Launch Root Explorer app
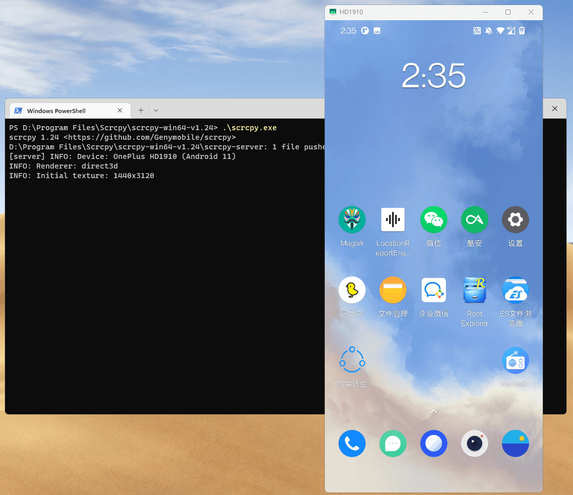 point(474,290)
